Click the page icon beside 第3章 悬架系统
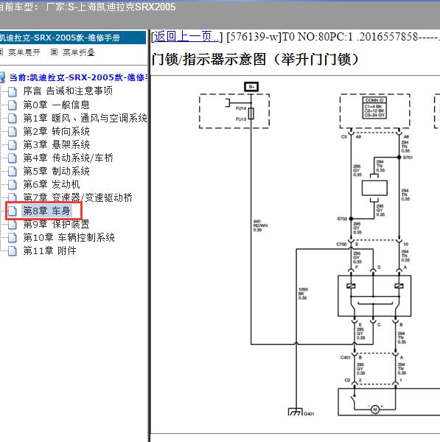The width and height of the screenshot is (440, 442). click(12, 144)
